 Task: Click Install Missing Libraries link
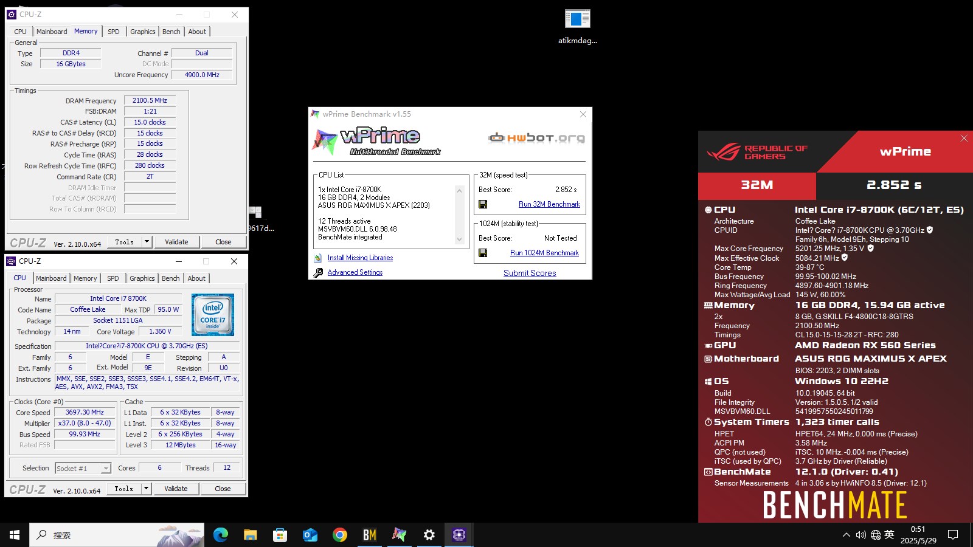(x=360, y=258)
